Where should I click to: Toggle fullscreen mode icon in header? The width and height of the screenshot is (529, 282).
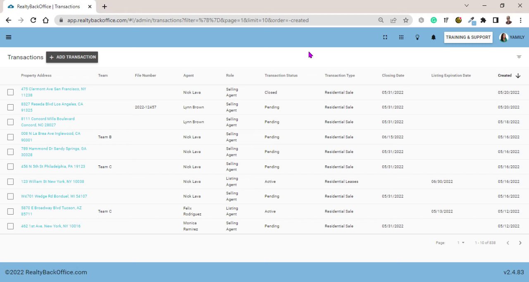(x=385, y=37)
